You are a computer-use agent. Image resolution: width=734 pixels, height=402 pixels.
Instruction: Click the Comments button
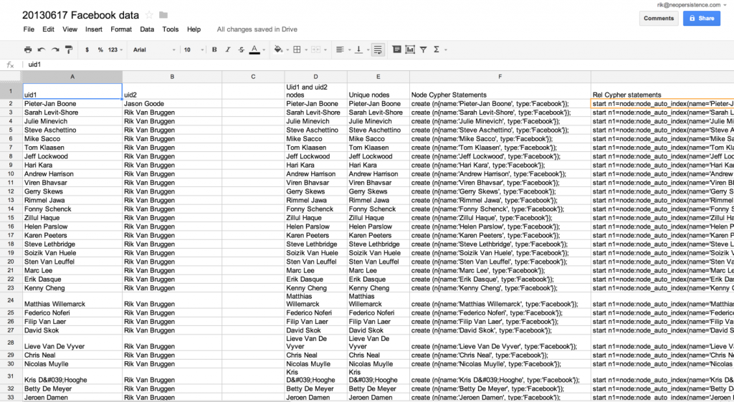pos(659,18)
